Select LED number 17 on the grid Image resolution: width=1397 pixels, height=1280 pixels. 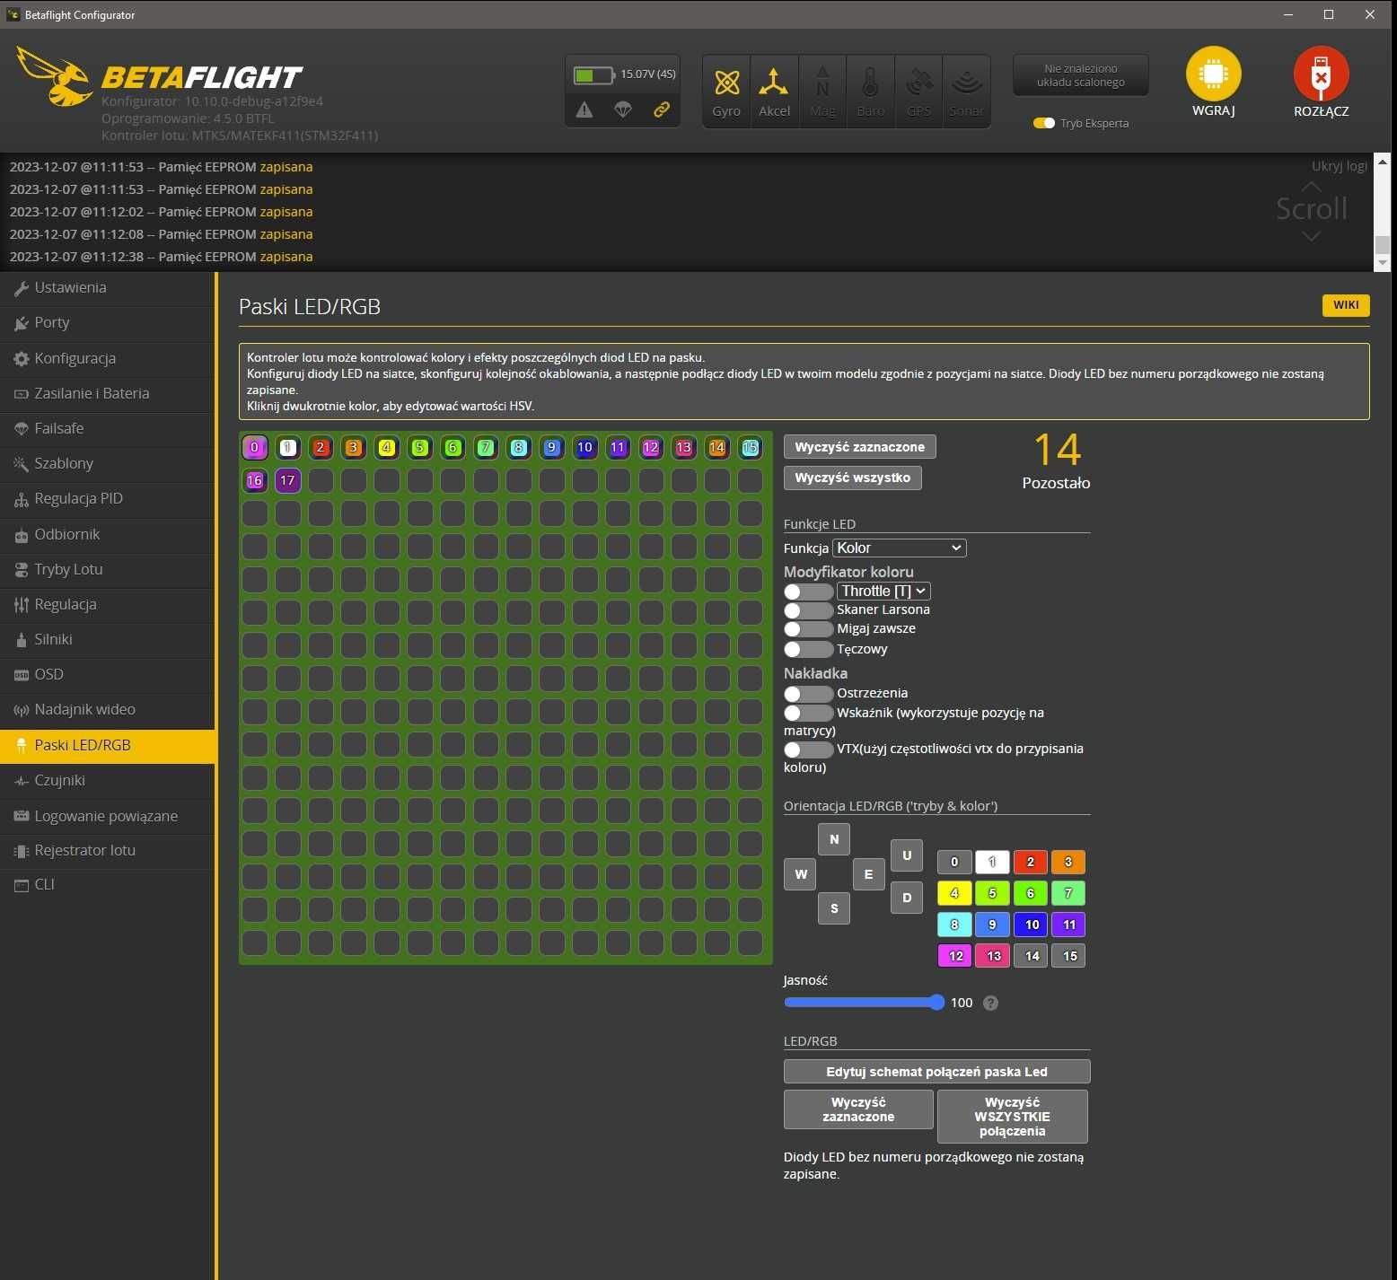tap(287, 480)
